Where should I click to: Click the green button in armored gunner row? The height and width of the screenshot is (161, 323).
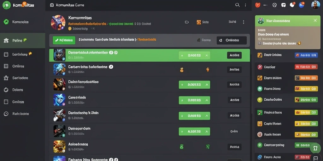[194, 116]
